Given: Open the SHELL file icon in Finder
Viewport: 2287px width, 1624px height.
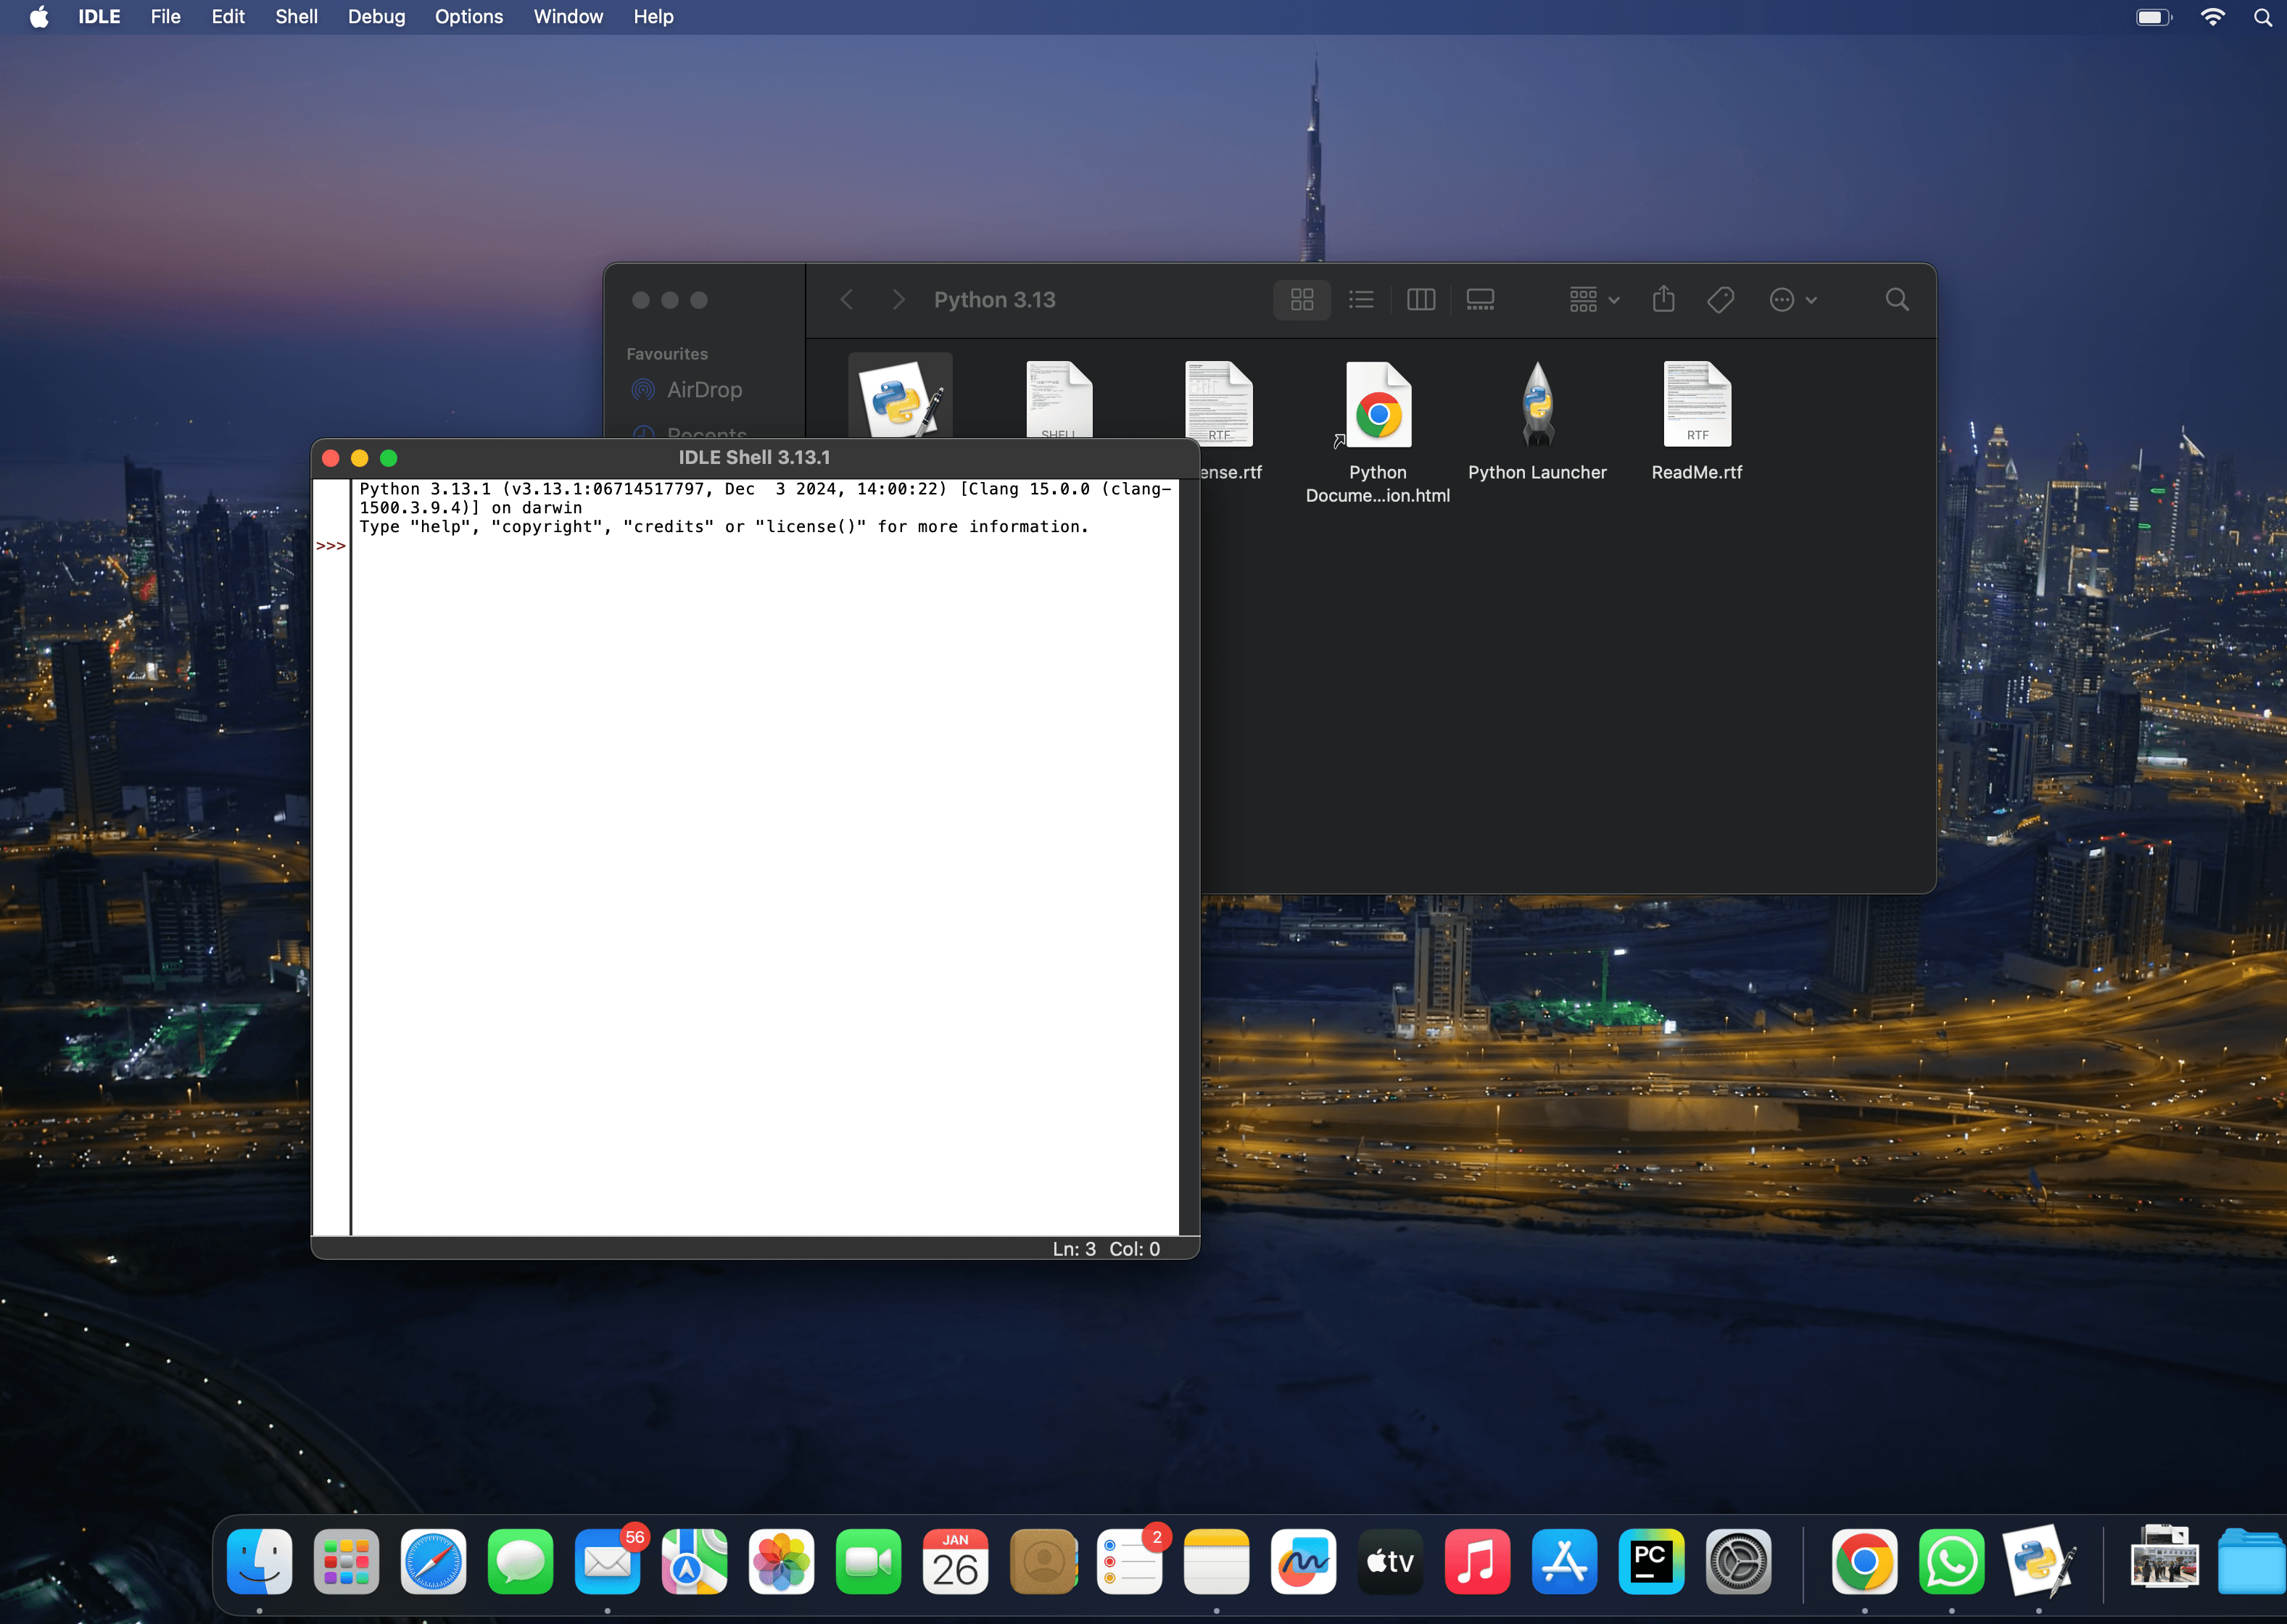Looking at the screenshot, I should point(1059,400).
